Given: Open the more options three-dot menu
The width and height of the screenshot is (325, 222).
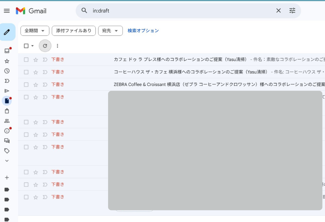Looking at the screenshot, I should [x=57, y=46].
